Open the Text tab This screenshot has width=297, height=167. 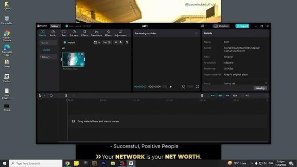64,33
